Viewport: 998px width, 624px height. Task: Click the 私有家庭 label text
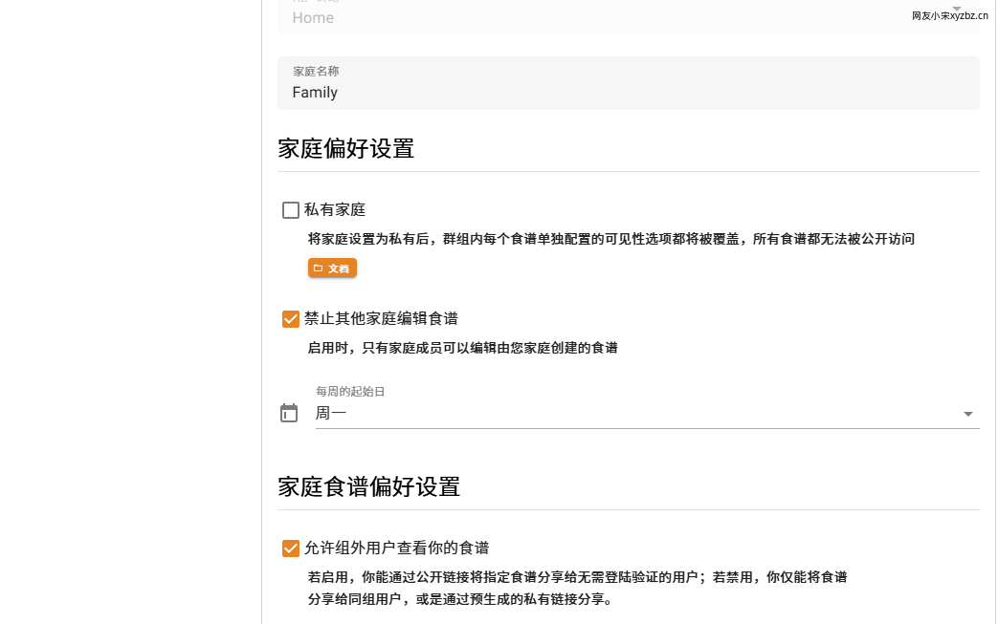tap(335, 210)
